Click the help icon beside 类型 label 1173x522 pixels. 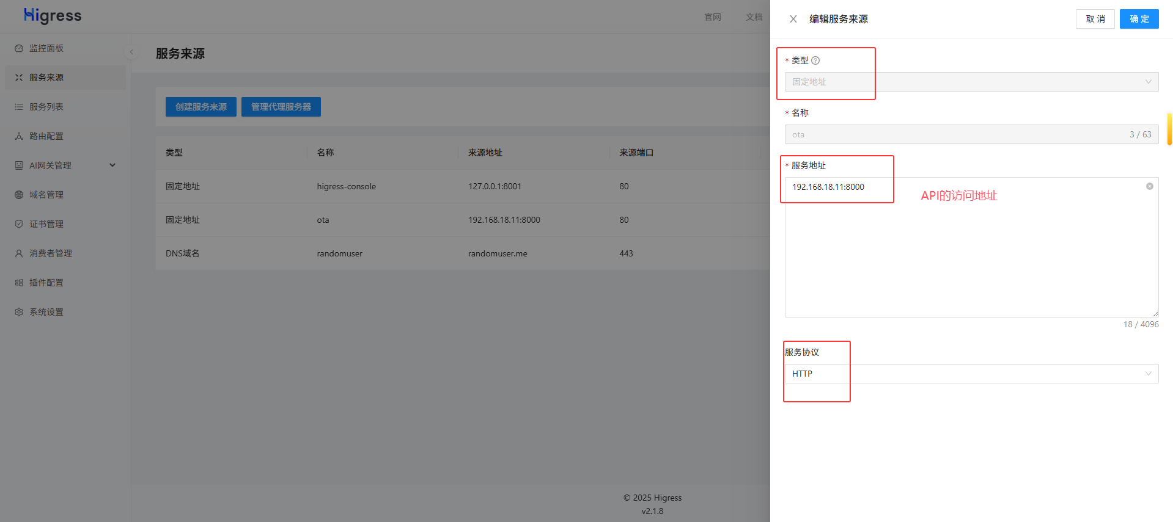pyautogui.click(x=815, y=60)
